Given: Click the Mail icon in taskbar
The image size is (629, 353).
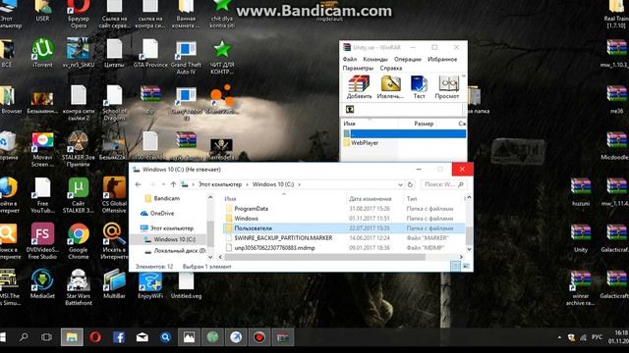Looking at the screenshot, I should tap(142, 337).
